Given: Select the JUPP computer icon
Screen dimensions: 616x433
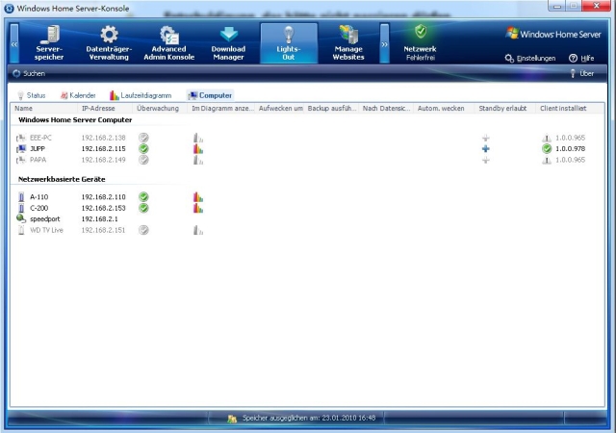Looking at the screenshot, I should tap(21, 149).
